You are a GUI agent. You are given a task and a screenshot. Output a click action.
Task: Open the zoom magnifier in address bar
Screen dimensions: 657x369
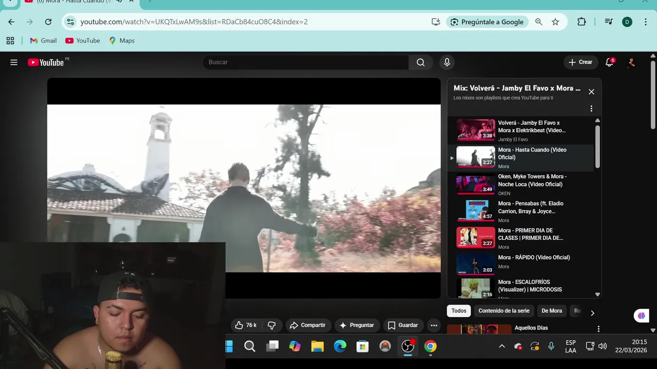pyautogui.click(x=538, y=22)
